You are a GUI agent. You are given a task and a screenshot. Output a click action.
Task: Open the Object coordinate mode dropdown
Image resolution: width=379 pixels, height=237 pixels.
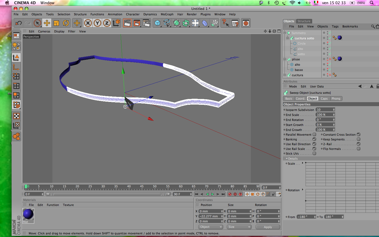tap(211, 227)
